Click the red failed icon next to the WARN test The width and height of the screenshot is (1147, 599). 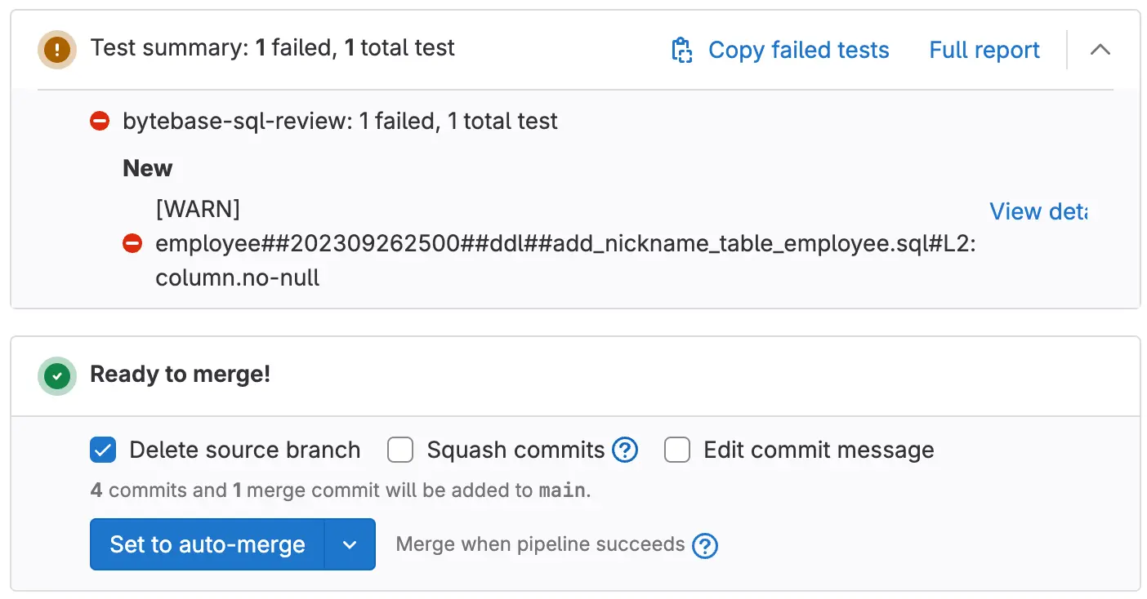pos(132,243)
